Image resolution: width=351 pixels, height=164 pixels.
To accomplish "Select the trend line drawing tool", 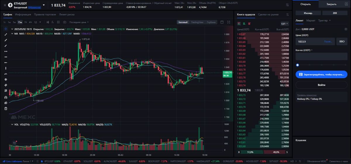I will point(6,35).
